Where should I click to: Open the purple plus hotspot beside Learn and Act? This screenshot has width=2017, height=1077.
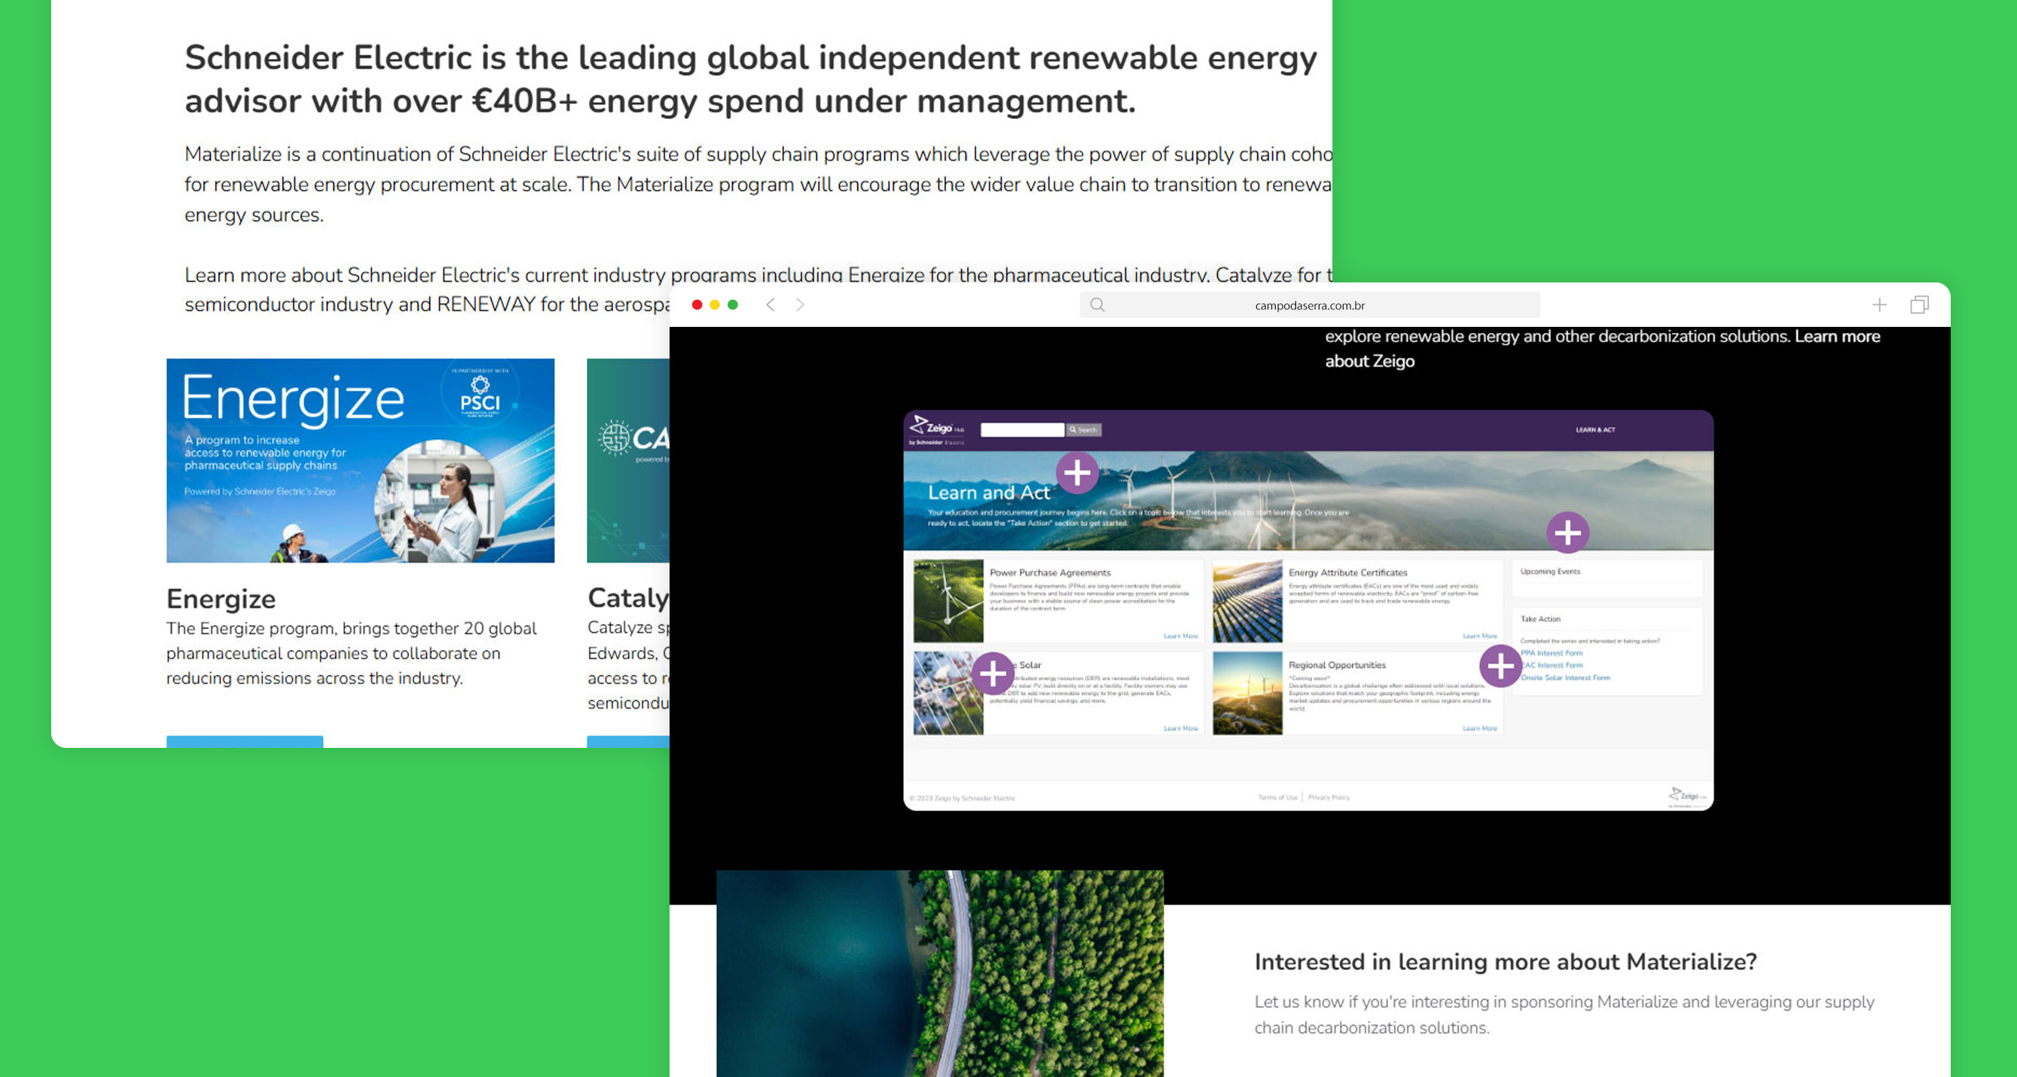[1077, 472]
